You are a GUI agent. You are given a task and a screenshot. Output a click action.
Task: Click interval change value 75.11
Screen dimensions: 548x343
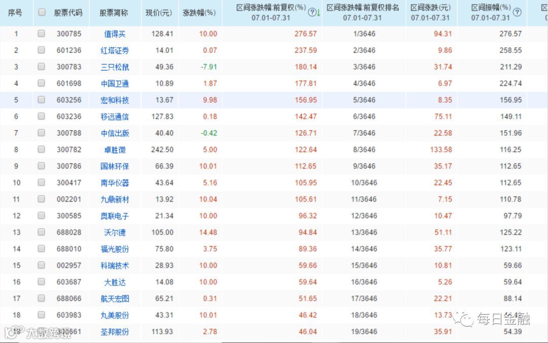(443, 116)
